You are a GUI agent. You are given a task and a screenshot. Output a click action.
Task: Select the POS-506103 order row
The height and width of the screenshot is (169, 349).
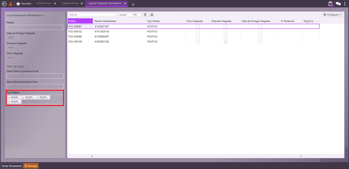[193, 31]
